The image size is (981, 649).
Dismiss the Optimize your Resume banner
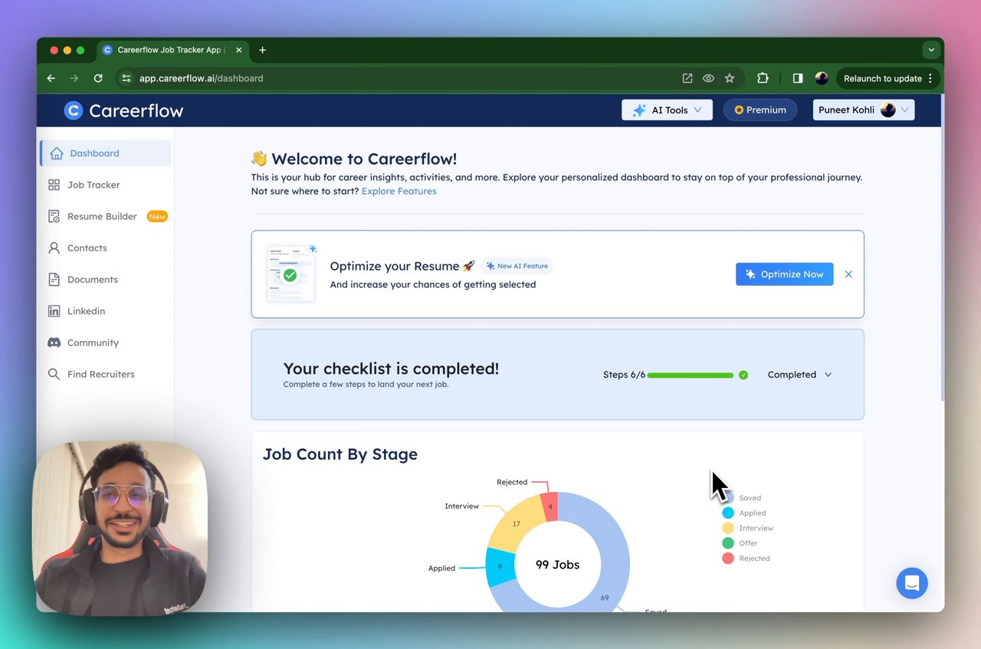(x=848, y=274)
